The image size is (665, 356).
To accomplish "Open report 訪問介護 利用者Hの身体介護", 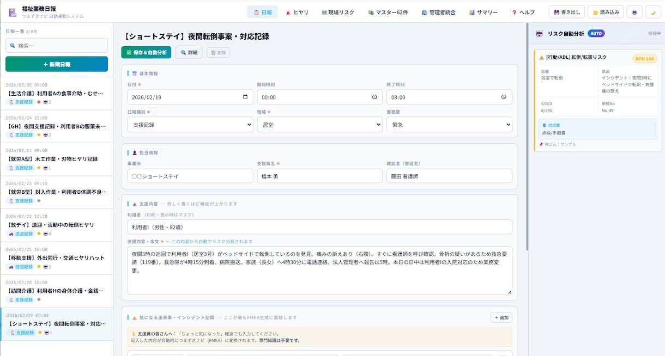I will pyautogui.click(x=57, y=291).
